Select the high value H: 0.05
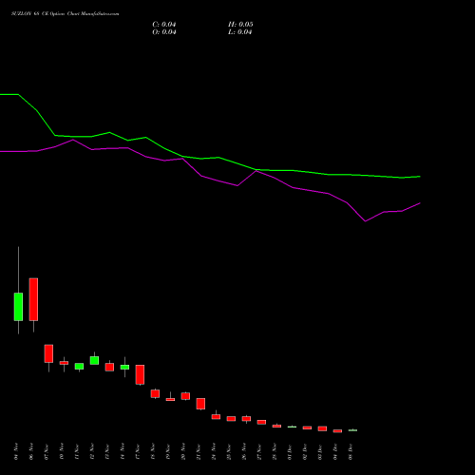This screenshot has height=475, width=475. point(240,25)
